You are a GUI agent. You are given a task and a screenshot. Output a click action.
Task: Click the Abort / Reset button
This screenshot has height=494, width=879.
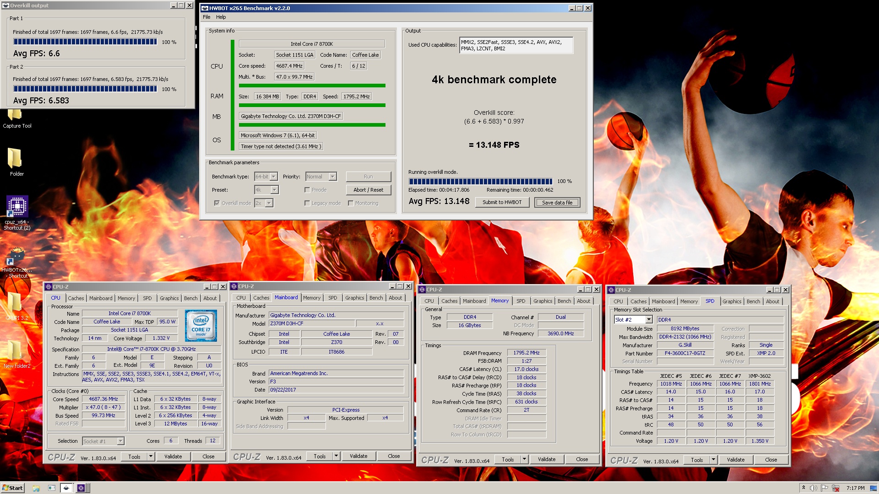pos(368,190)
